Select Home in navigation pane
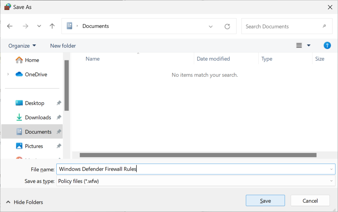 coord(32,60)
